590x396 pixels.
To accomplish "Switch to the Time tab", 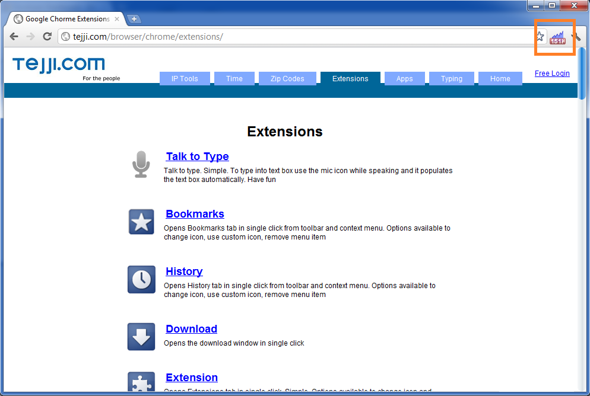I will pyautogui.click(x=234, y=78).
